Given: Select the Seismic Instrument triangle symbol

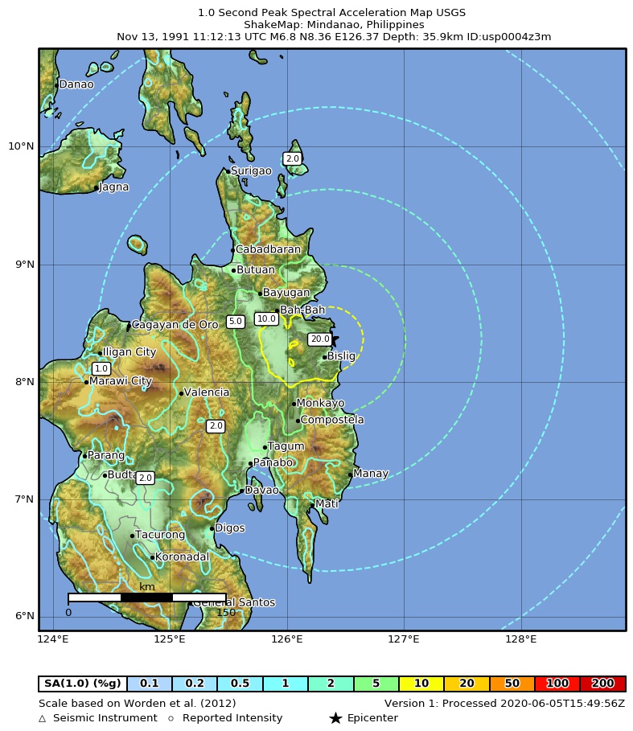Looking at the screenshot, I should (42, 718).
